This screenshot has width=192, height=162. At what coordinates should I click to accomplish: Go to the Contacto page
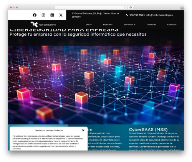[172, 25]
